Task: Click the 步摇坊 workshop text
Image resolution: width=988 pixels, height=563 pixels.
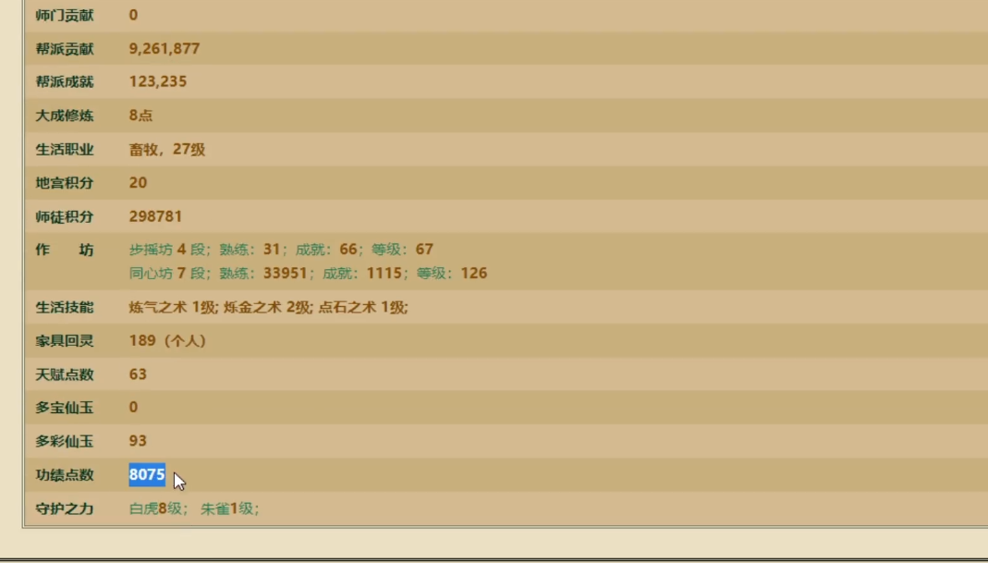Action: (152, 250)
